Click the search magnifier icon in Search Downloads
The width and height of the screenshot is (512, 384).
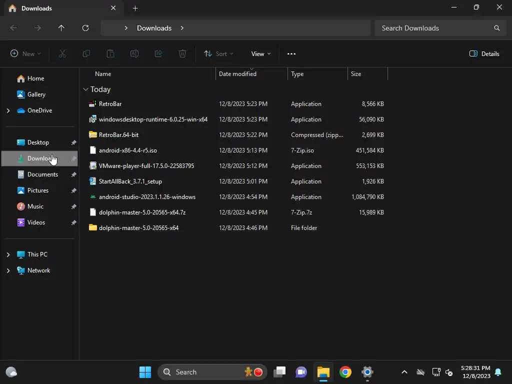[496, 28]
